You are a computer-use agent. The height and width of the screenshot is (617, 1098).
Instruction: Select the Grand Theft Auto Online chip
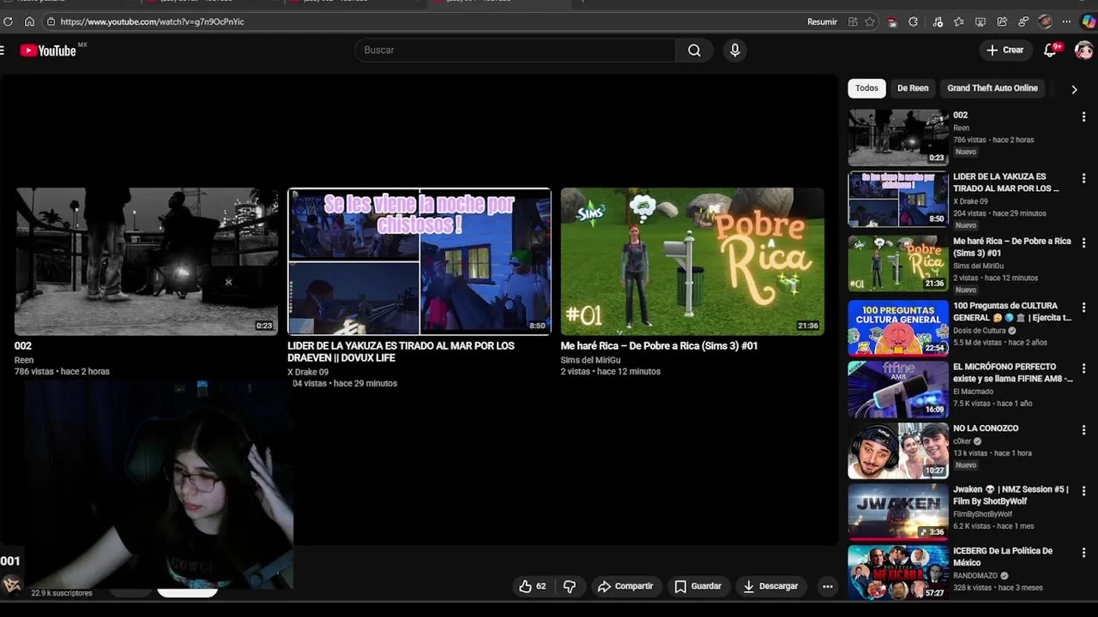point(992,88)
